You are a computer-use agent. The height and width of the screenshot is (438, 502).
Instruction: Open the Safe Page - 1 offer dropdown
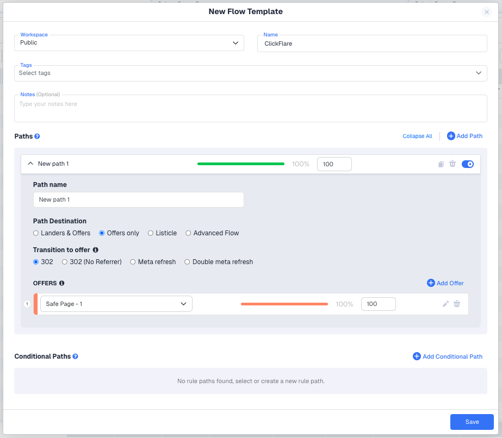click(116, 304)
